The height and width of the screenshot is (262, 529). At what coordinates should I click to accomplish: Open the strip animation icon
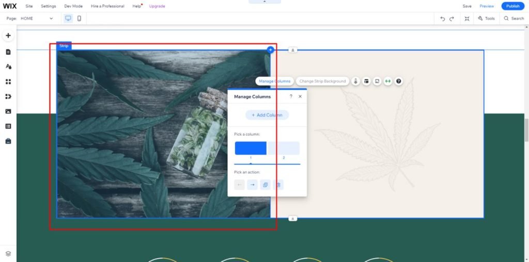(355, 81)
